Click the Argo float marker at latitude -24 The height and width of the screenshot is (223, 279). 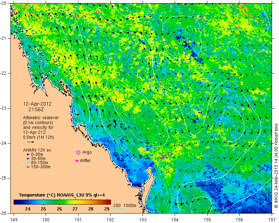181,144
